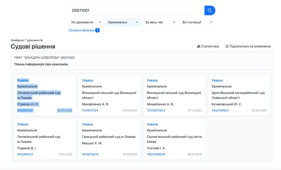Click judge name Рудаков Д. І.
This screenshot has width=281, height=170.
point(27,148)
